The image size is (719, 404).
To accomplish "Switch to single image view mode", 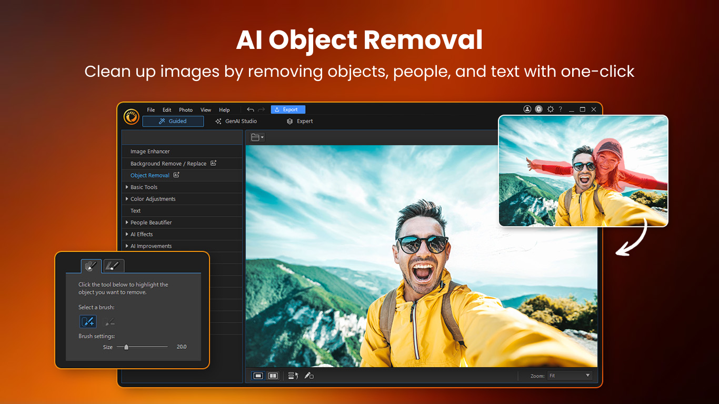I will 258,376.
